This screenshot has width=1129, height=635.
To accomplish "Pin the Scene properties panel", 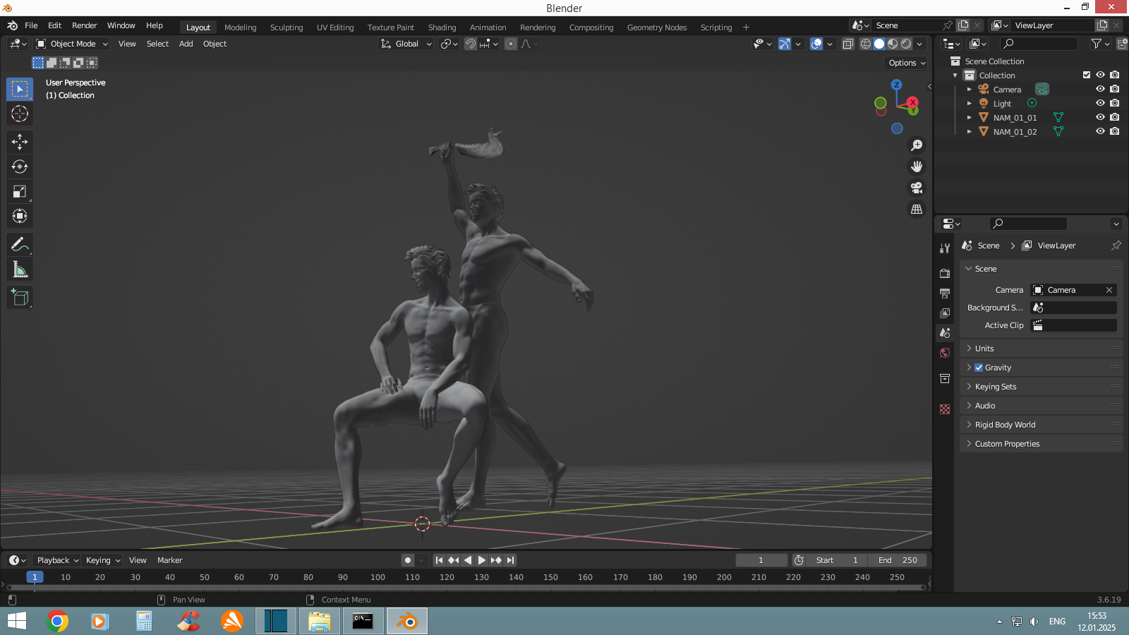I will pos(1116,246).
